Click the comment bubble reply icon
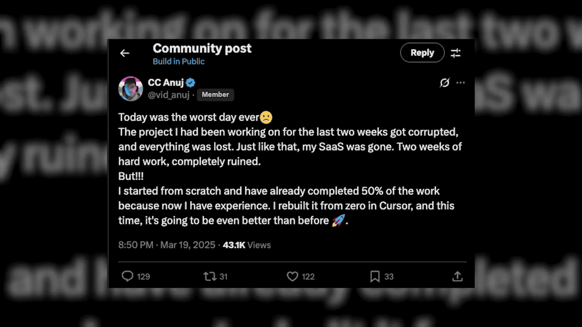582x327 pixels. (127, 276)
